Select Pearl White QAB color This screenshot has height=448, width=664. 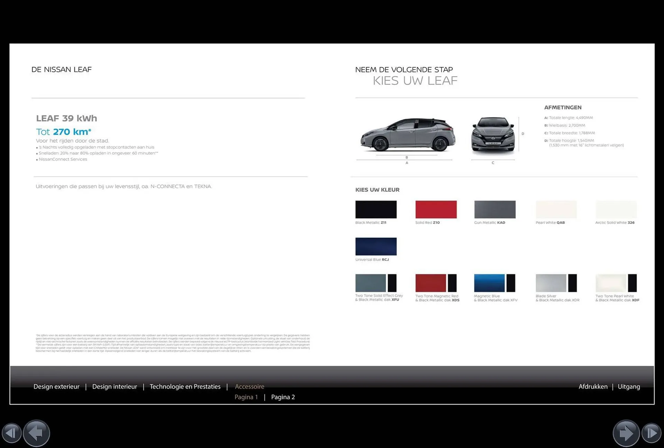(x=555, y=209)
